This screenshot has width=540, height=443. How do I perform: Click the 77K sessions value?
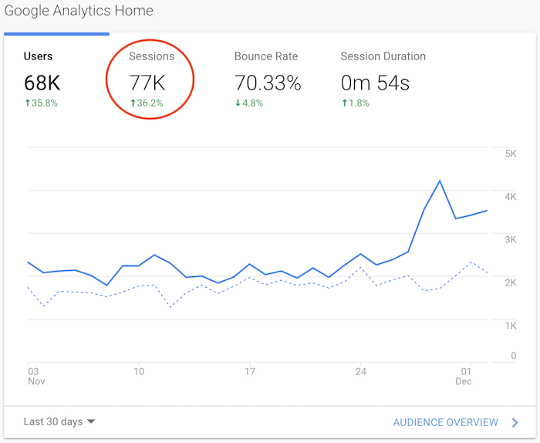(x=147, y=83)
